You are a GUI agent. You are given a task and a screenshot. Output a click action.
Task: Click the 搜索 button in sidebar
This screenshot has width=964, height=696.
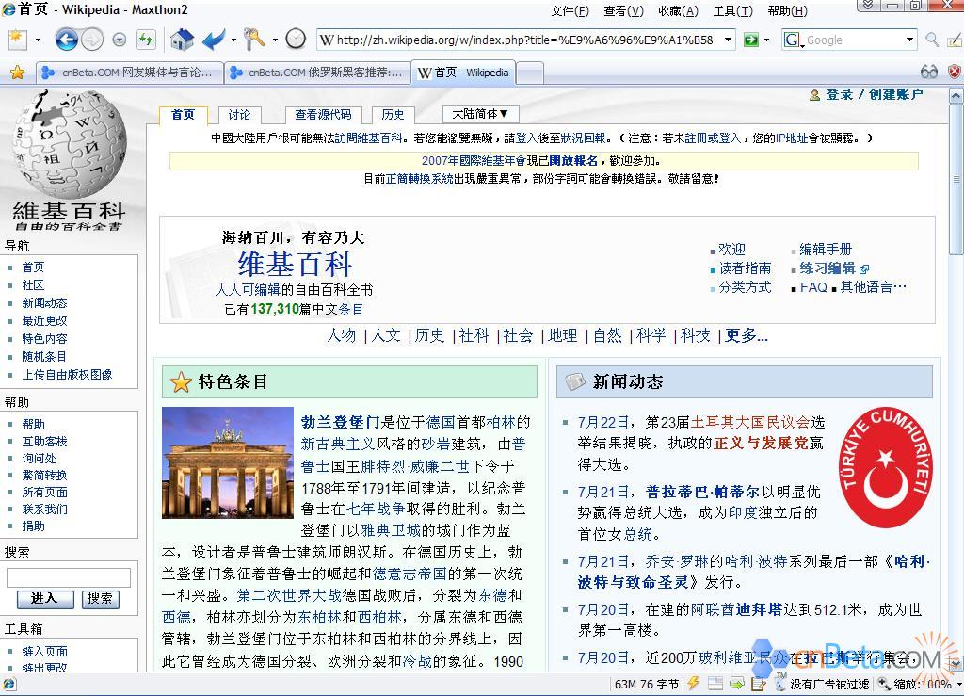point(100,598)
